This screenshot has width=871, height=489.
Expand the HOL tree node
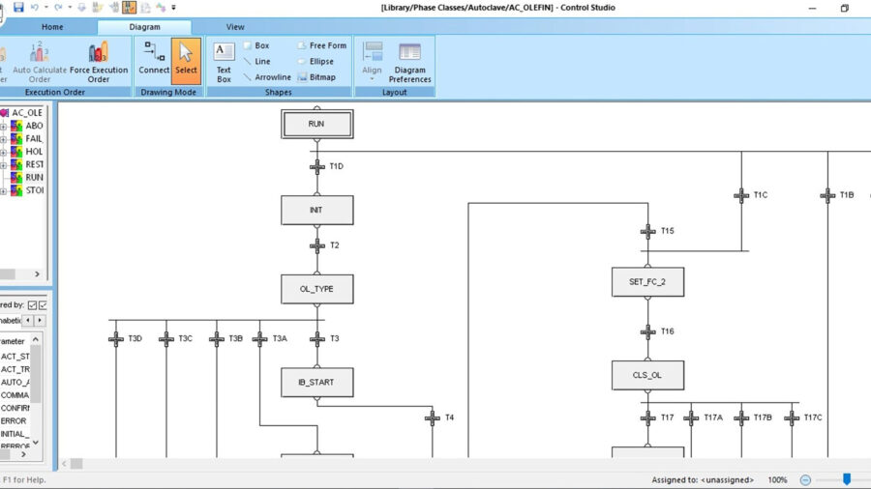(3, 152)
